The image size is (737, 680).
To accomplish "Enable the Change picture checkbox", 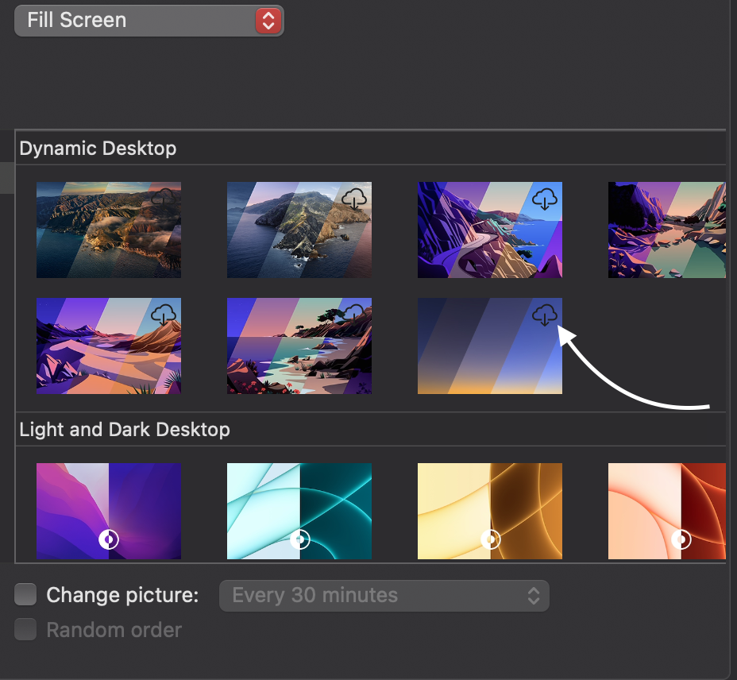I will pos(25,594).
